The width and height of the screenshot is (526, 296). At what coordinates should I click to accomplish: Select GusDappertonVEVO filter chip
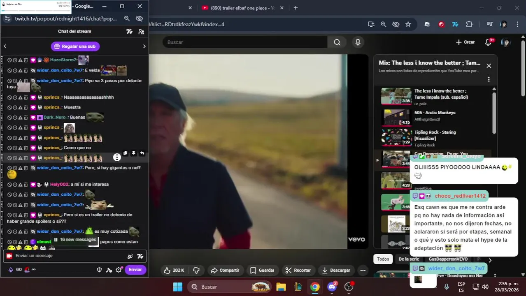[x=448, y=259]
